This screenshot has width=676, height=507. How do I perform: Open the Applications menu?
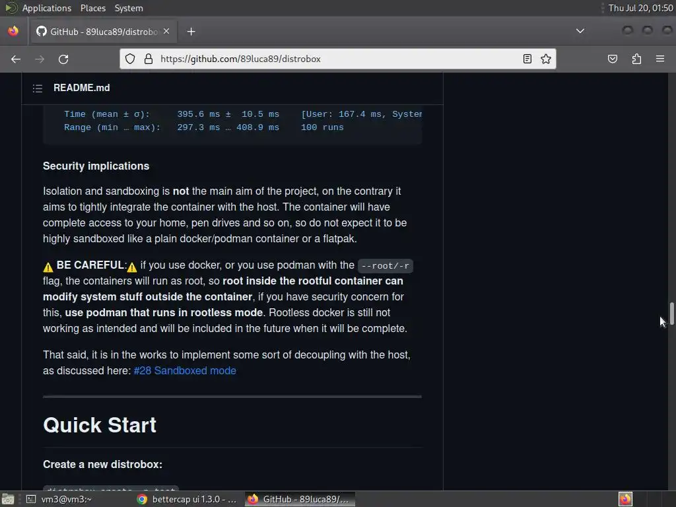(47, 8)
